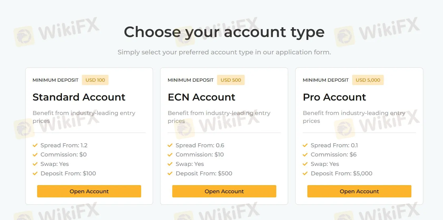Image resolution: width=443 pixels, height=220 pixels.
Task: Click the USD 100 minimum deposit badge
Action: pyautogui.click(x=95, y=80)
